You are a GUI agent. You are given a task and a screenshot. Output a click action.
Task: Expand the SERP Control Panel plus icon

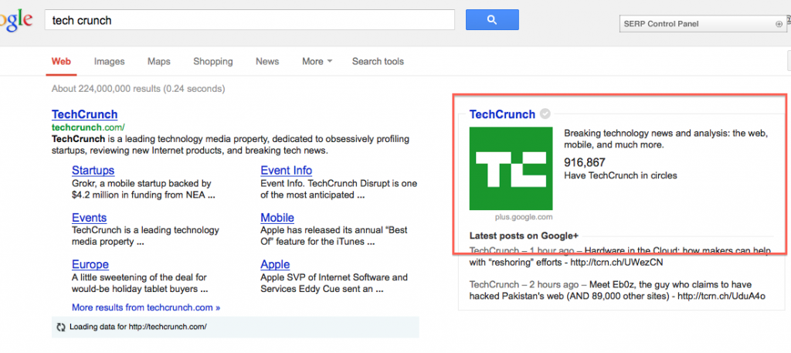779,24
